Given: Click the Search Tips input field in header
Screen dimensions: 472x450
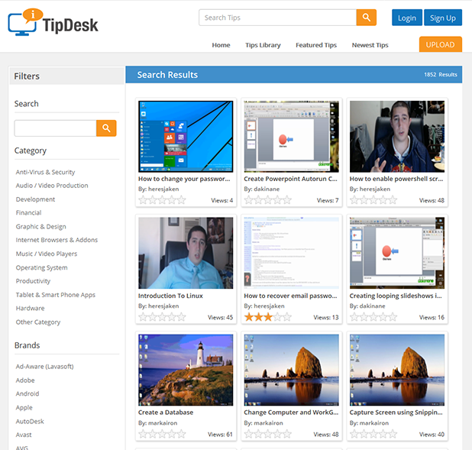Looking at the screenshot, I should coord(278,18).
